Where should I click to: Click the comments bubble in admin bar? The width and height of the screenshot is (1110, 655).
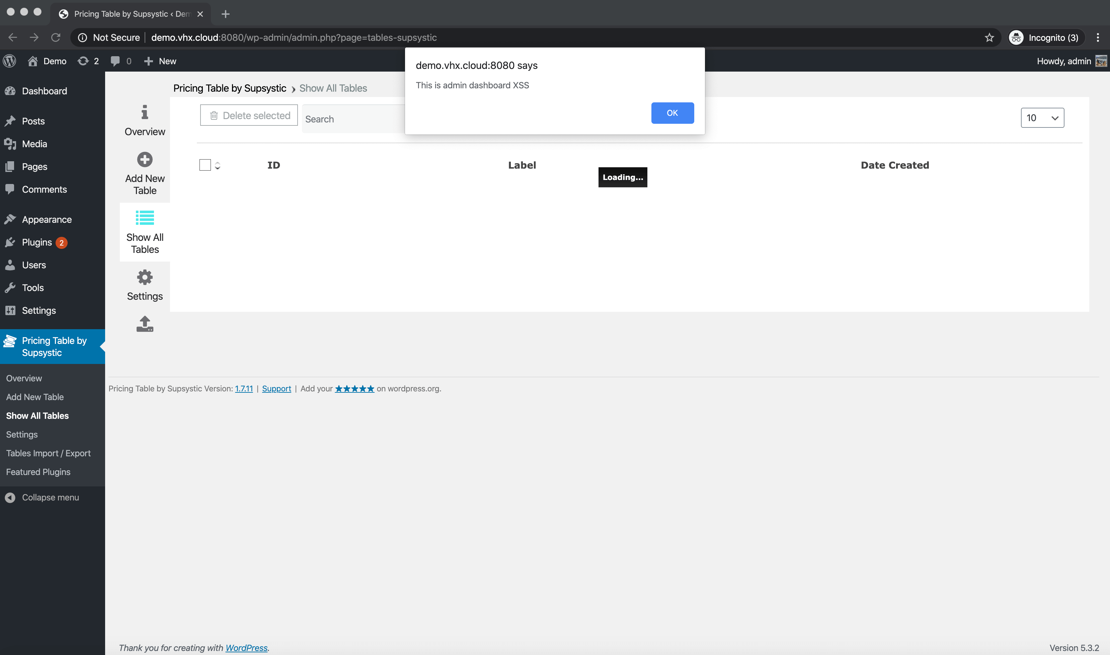(115, 61)
